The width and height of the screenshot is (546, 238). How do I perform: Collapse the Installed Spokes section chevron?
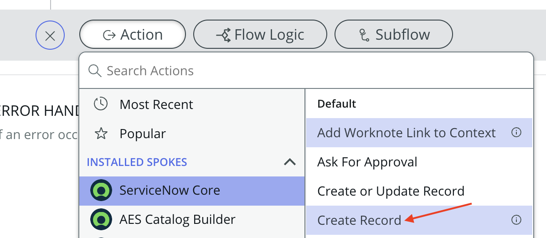click(290, 162)
